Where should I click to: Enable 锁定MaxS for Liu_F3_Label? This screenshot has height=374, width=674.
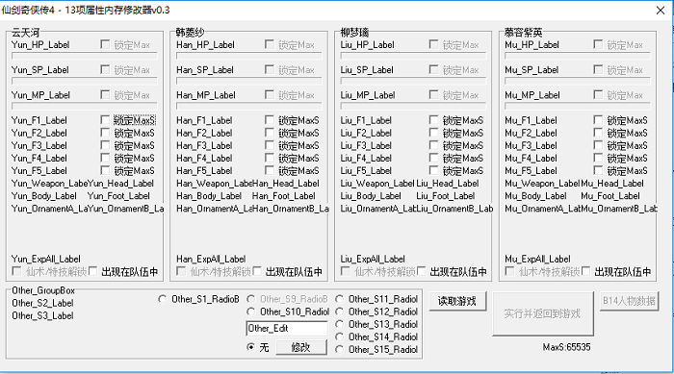pos(433,145)
